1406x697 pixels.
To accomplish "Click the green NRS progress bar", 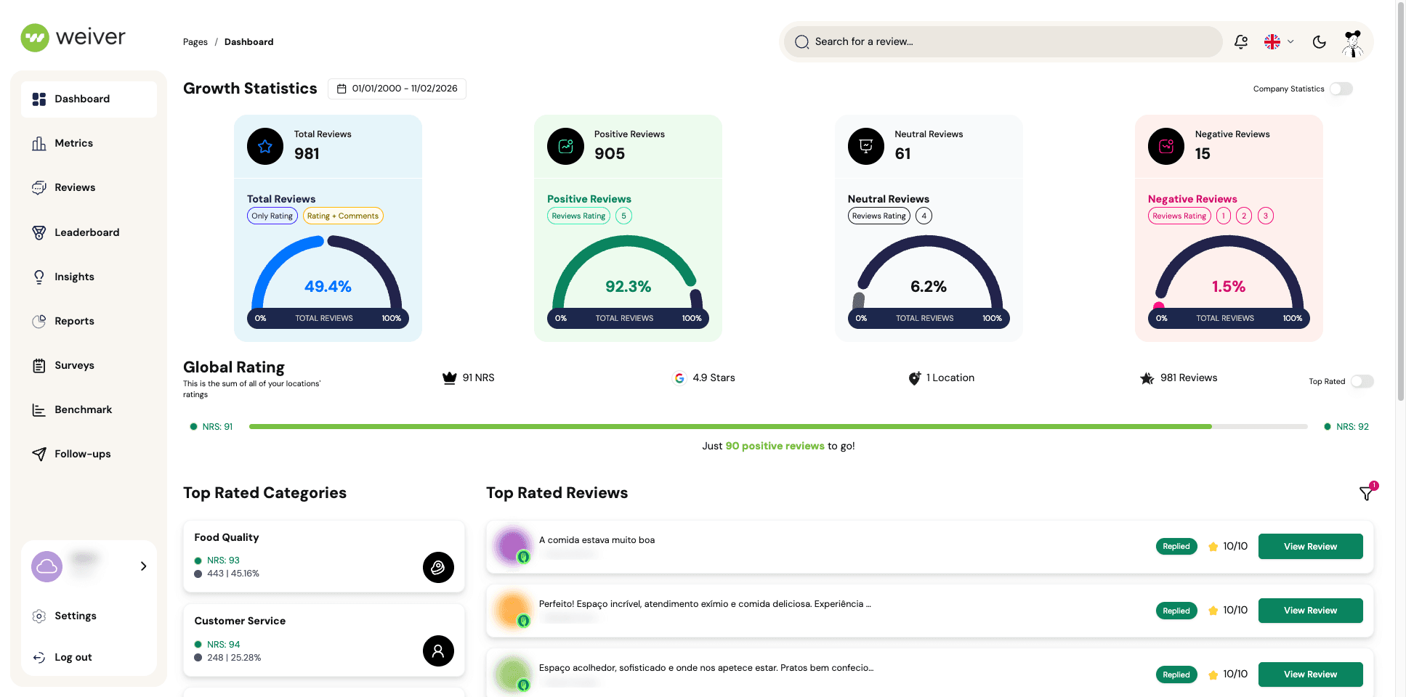I will point(730,427).
